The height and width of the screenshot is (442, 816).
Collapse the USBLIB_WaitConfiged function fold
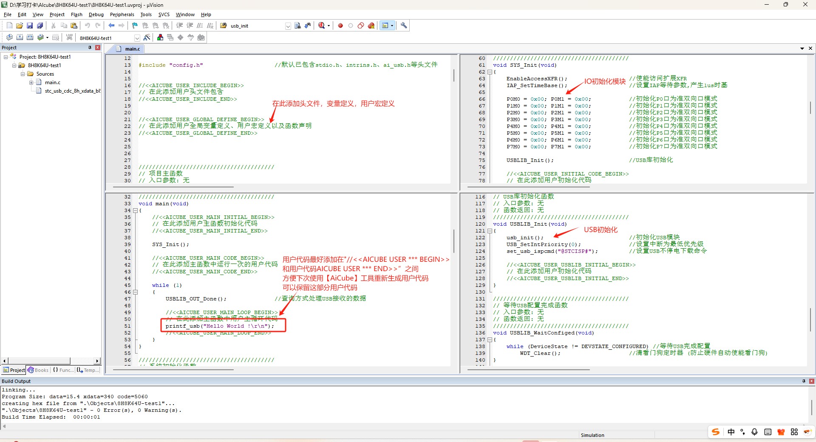[x=490, y=340]
